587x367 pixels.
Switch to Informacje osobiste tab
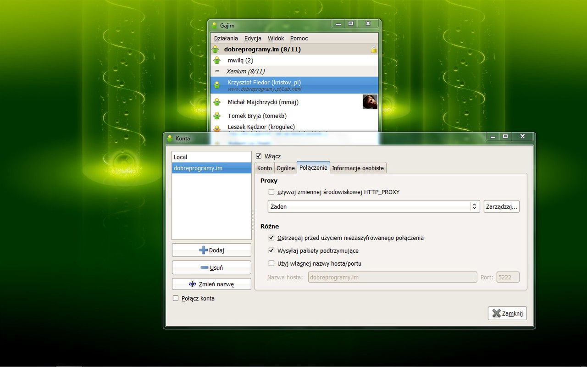click(x=358, y=168)
